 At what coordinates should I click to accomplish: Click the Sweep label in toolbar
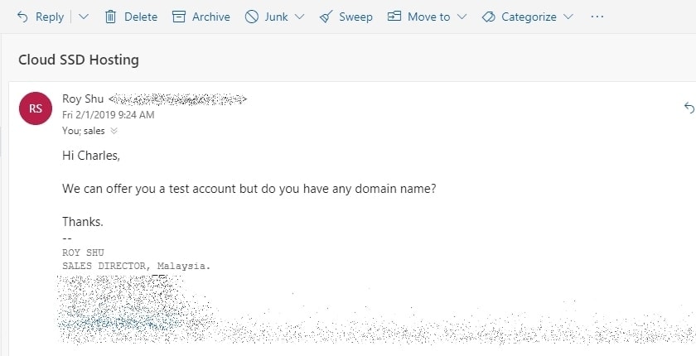pyautogui.click(x=355, y=17)
